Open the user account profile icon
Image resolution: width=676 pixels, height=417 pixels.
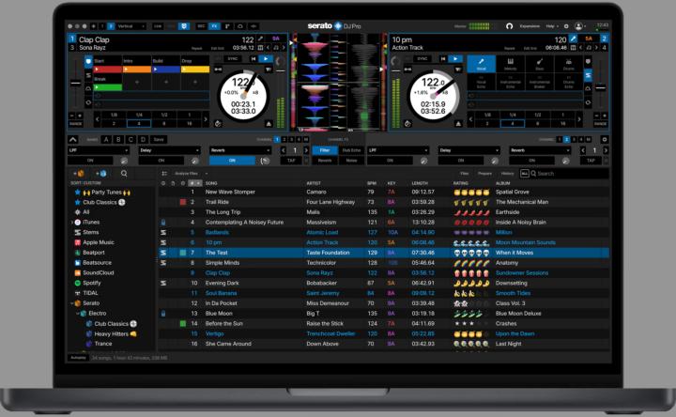[x=578, y=26]
